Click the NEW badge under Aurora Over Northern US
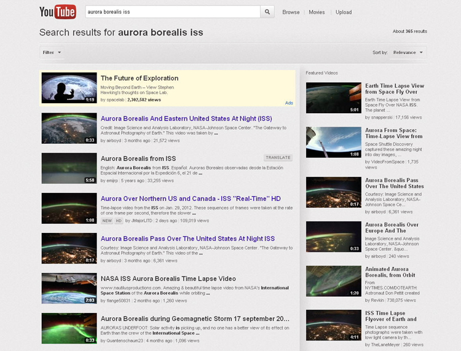The width and height of the screenshot is (461, 351). pyautogui.click(x=107, y=220)
